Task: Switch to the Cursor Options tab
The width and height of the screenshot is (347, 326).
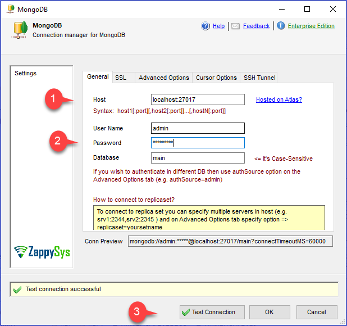Action: point(216,78)
